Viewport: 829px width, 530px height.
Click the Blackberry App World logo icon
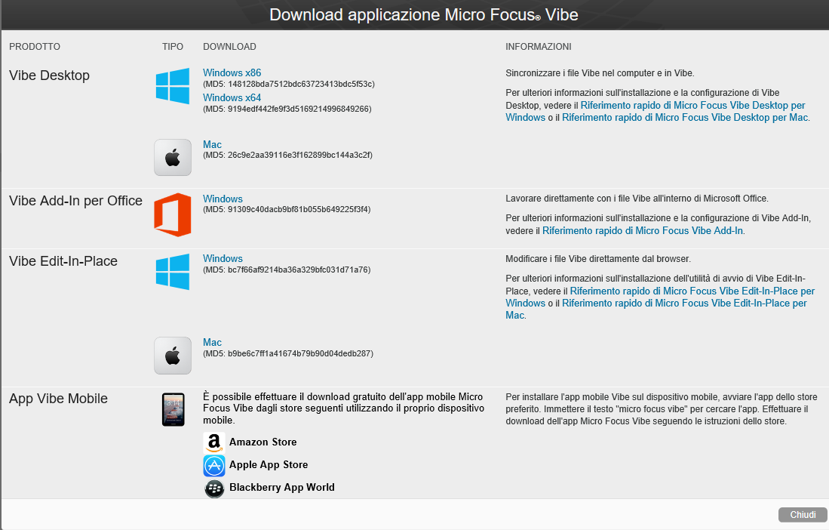pos(214,488)
